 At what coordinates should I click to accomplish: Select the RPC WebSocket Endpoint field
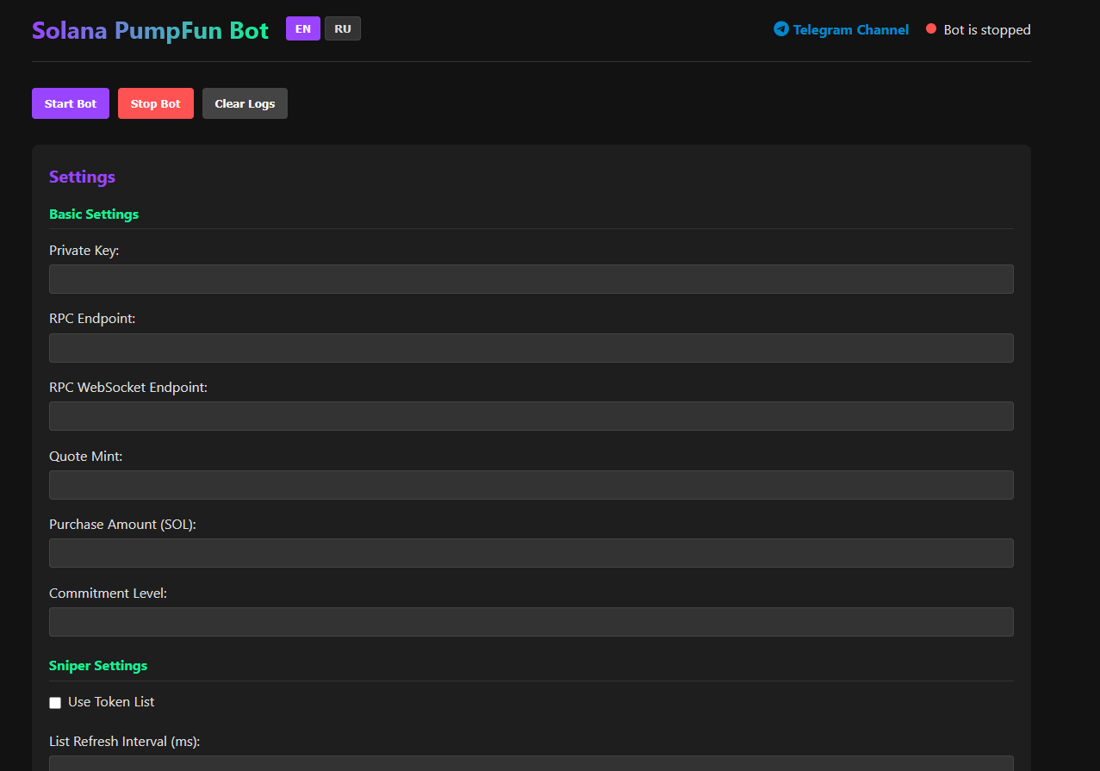click(x=531, y=416)
